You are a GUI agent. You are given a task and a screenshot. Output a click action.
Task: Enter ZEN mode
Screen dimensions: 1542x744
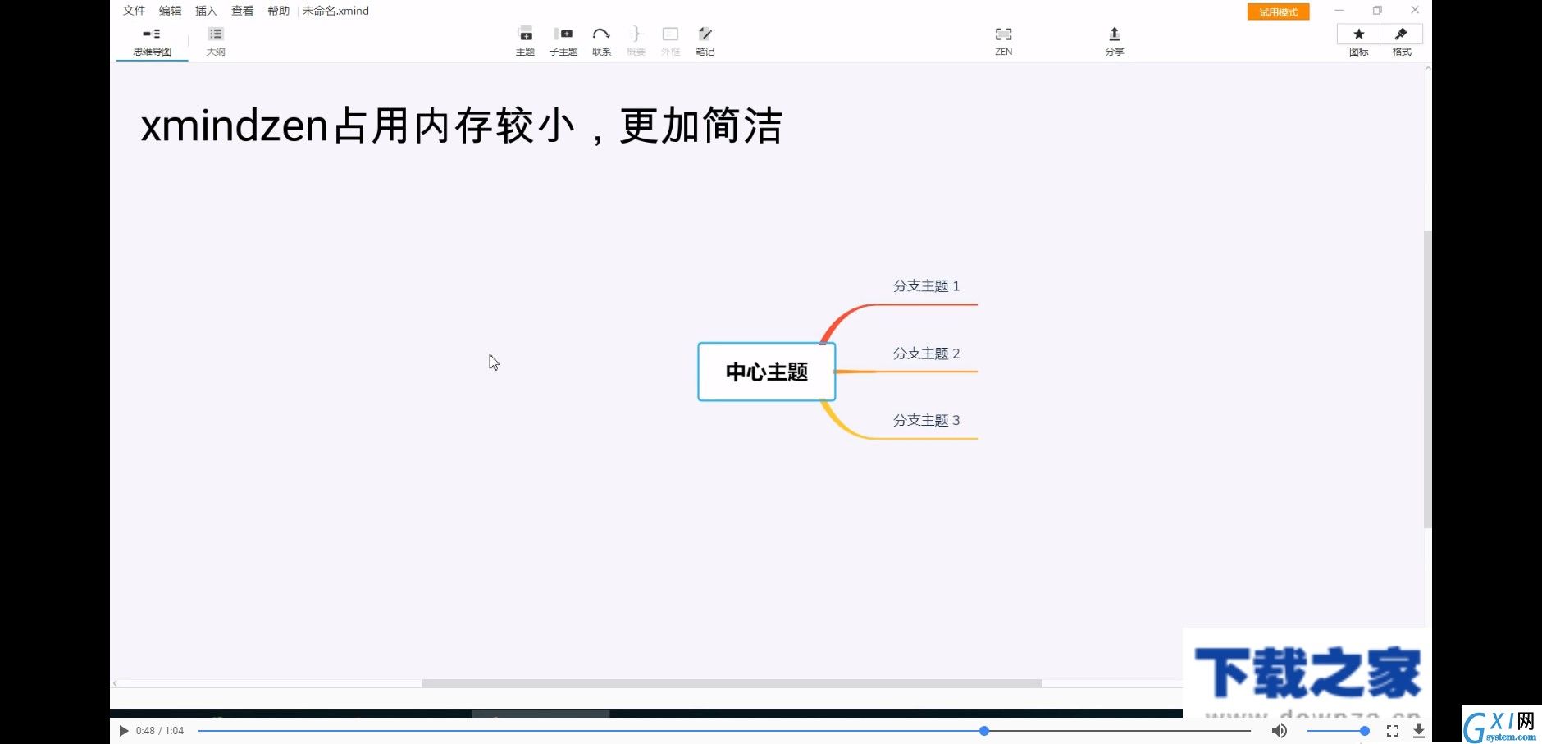[1003, 41]
